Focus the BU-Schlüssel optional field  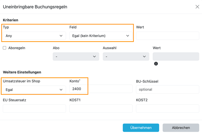(167, 89)
